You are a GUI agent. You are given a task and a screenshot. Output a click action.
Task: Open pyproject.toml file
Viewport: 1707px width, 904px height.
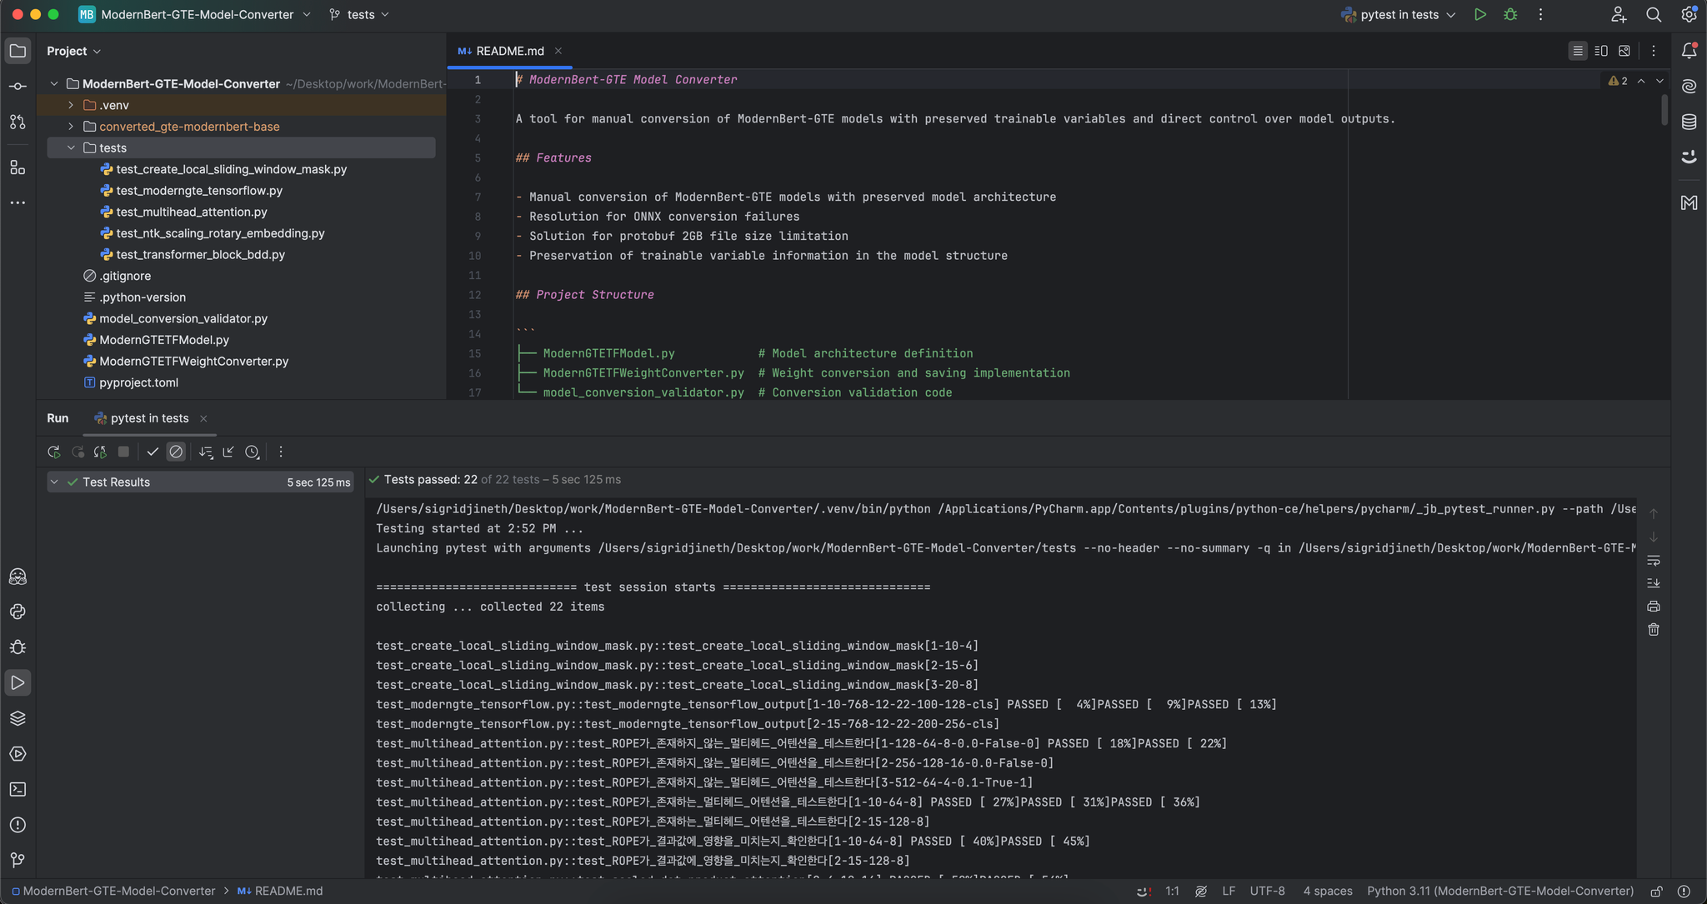pyautogui.click(x=138, y=382)
